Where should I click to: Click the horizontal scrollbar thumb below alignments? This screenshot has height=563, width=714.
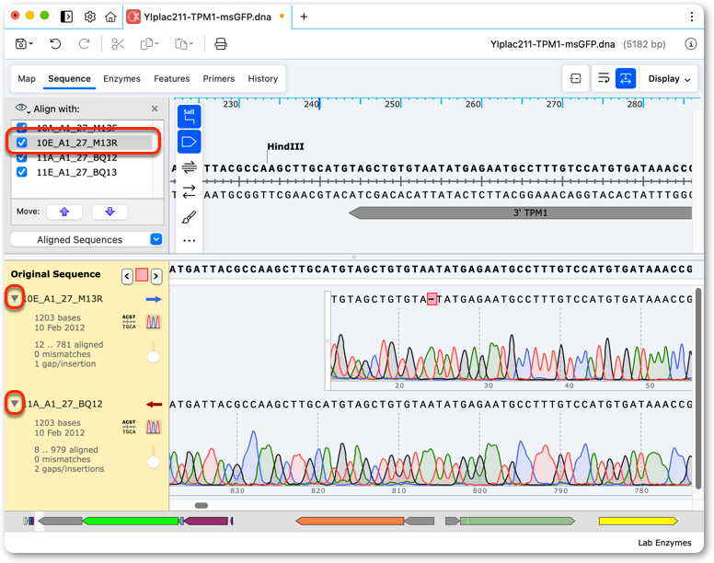point(202,505)
